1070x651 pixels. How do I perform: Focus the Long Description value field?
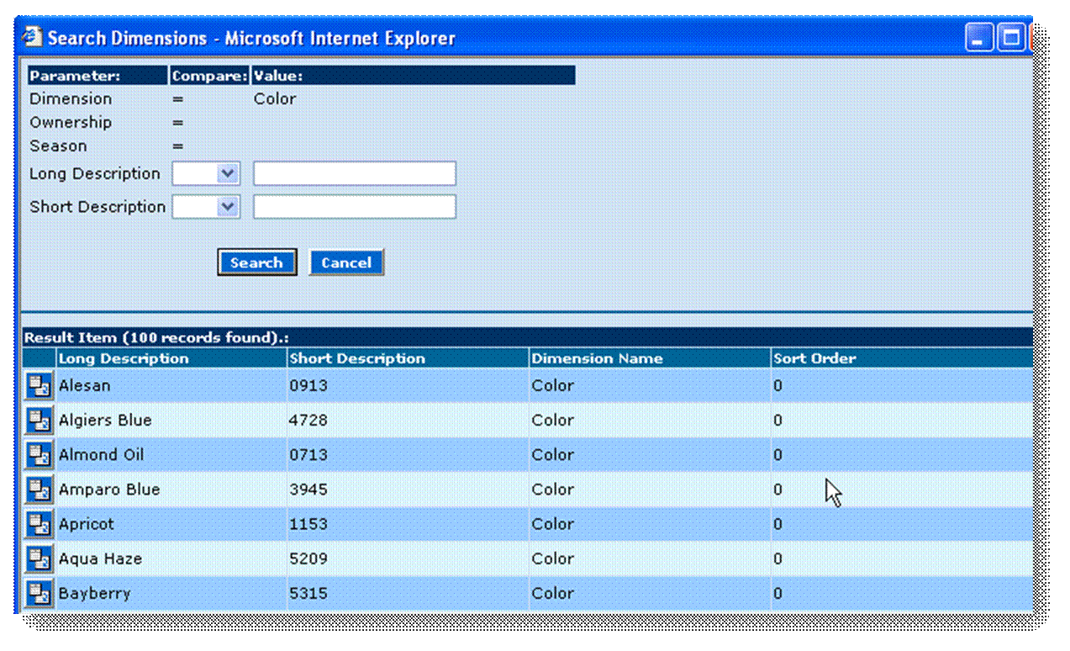coord(355,174)
